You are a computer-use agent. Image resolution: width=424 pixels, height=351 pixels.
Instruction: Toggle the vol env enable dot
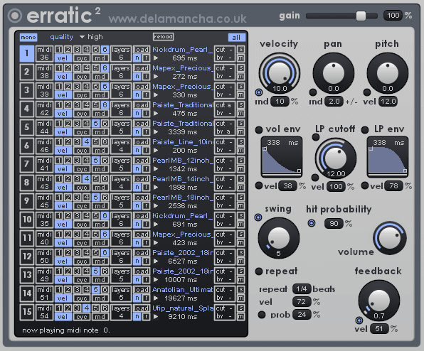pos(259,130)
